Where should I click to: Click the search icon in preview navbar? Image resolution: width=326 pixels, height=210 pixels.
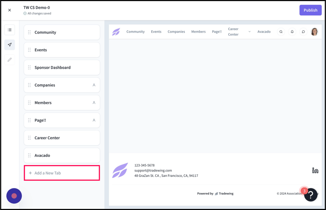point(281,32)
